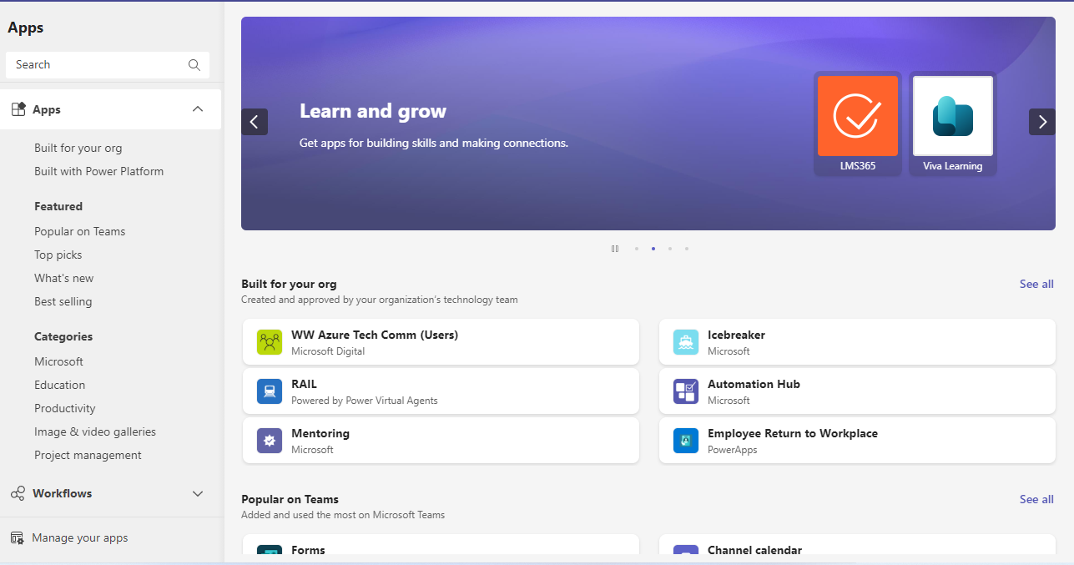1074x565 pixels.
Task: Select What's new in sidebar
Action: (x=64, y=278)
